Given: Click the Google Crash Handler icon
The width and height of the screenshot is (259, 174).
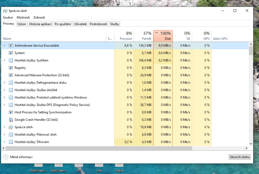Looking at the screenshot, I should tap(11, 120).
